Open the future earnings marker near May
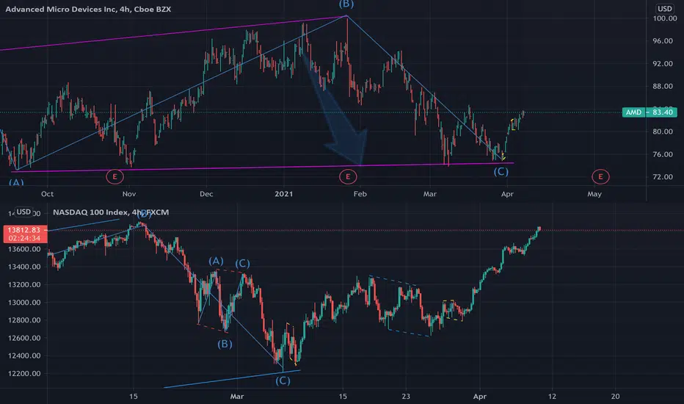The width and height of the screenshot is (684, 404). point(600,176)
